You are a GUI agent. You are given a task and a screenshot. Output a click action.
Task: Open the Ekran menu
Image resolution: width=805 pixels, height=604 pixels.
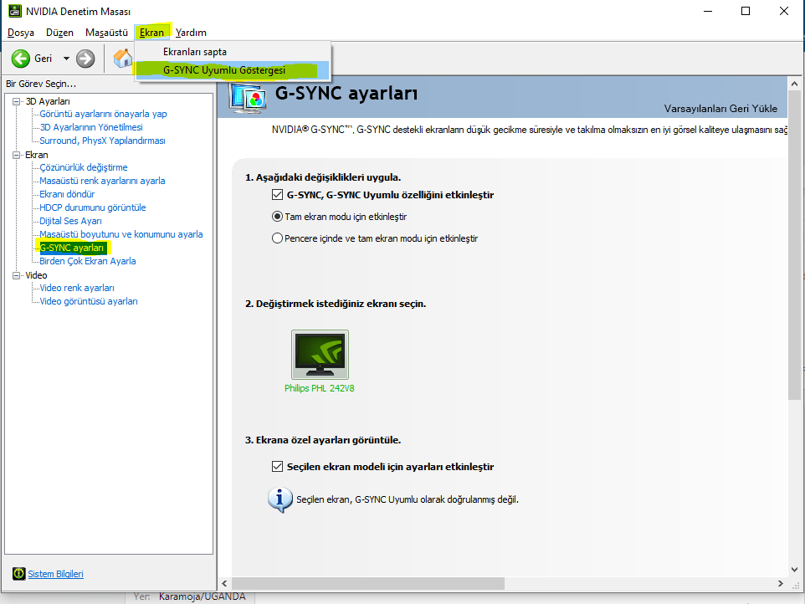(151, 33)
